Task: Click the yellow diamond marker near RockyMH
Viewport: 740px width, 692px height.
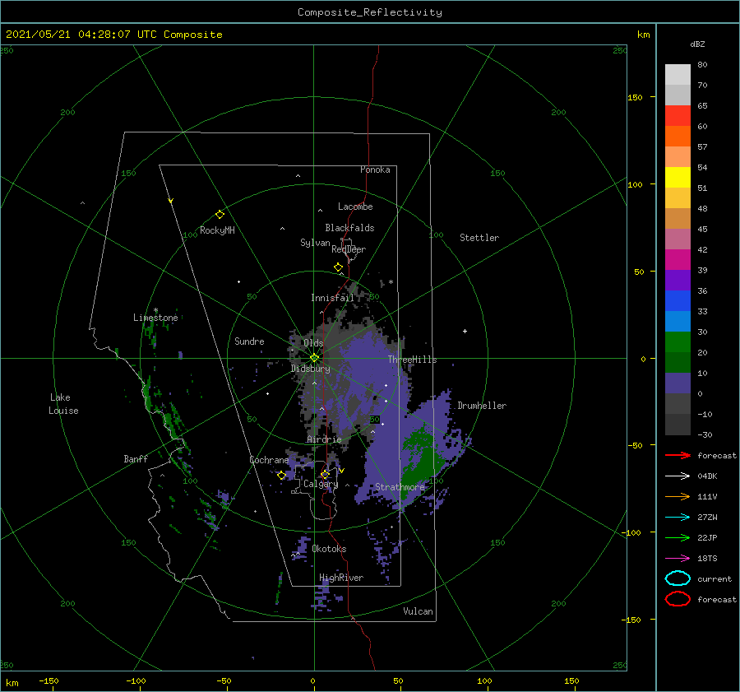Action: pos(220,215)
